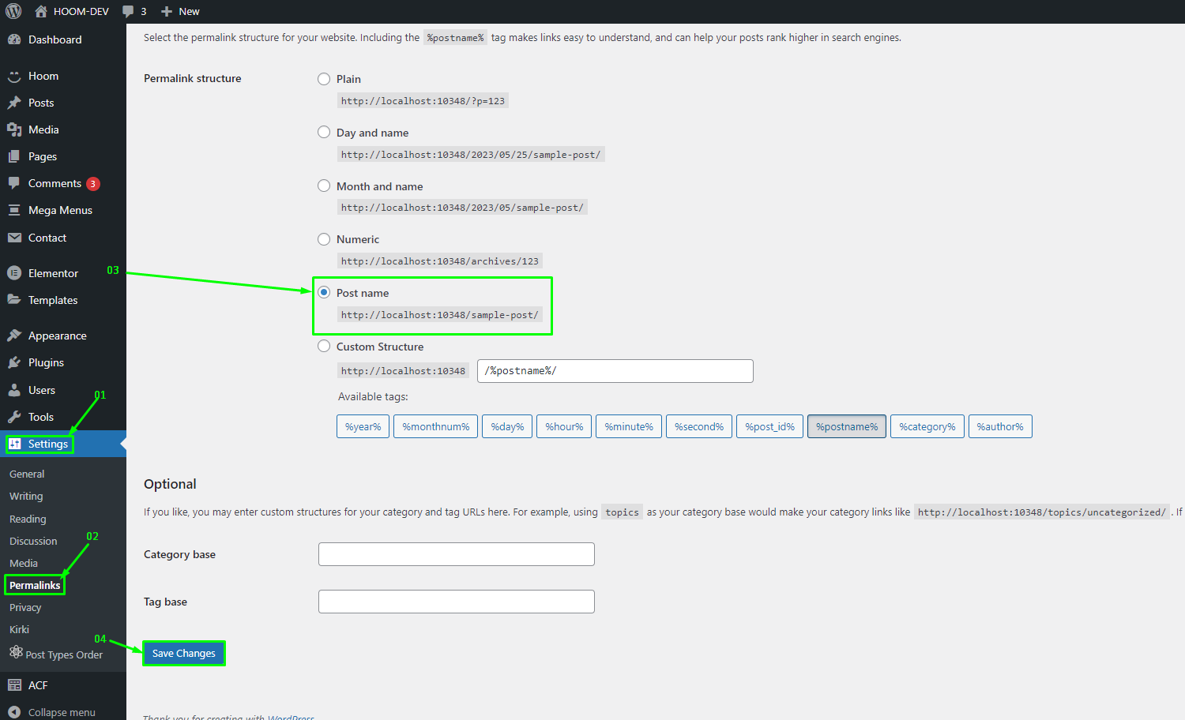Click the Tools wrench icon
Screen dimensions: 1185x720
click(14, 417)
